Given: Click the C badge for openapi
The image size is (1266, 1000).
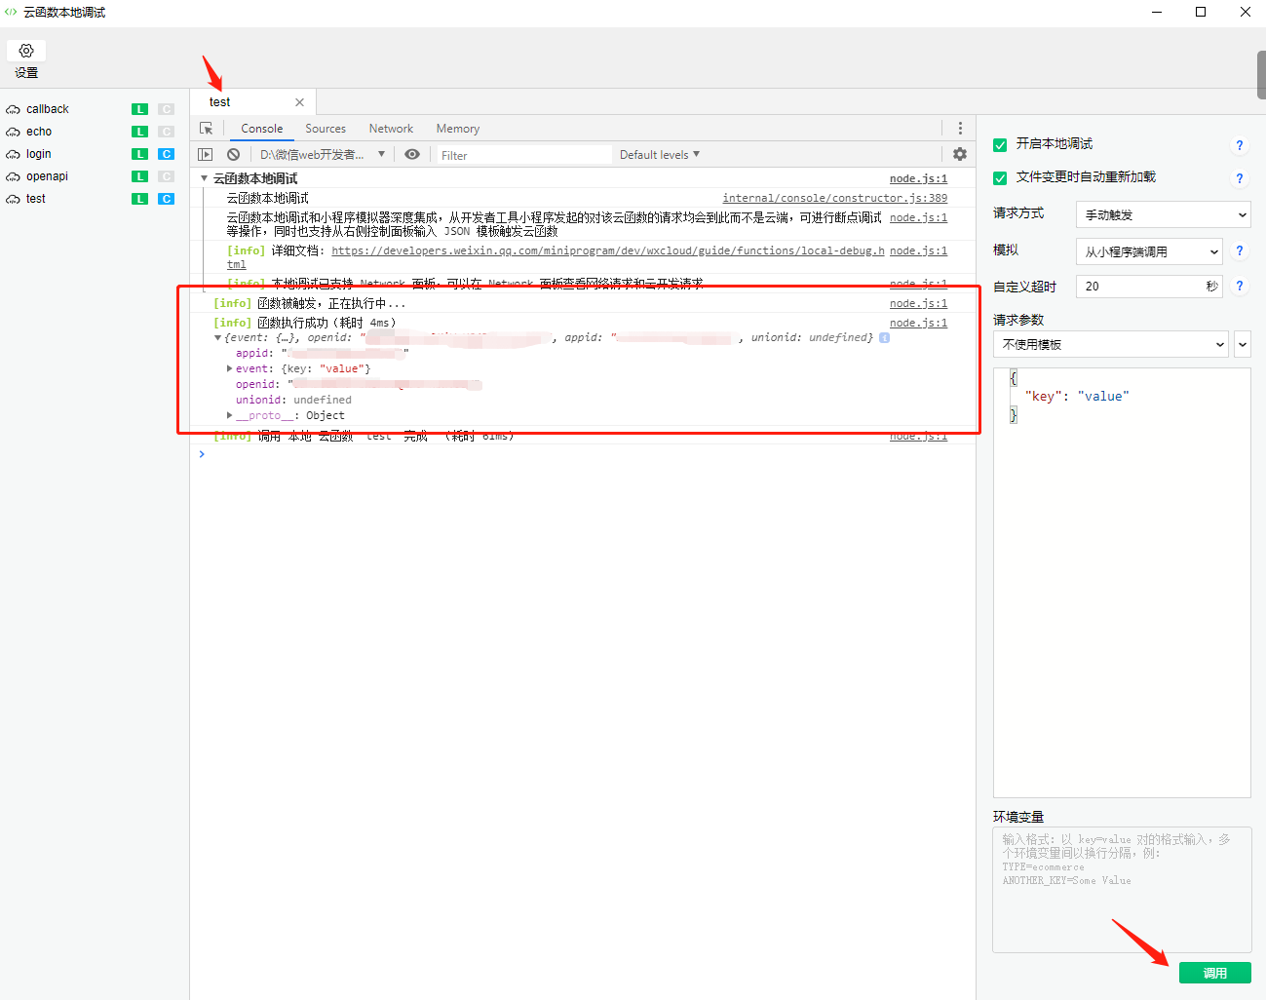Looking at the screenshot, I should point(167,176).
